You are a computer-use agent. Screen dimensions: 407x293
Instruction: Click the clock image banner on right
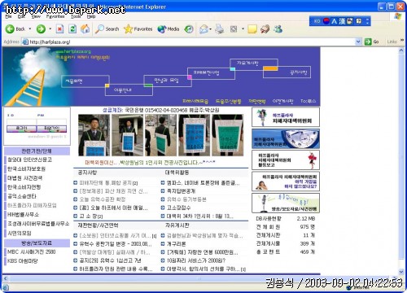[286, 138]
